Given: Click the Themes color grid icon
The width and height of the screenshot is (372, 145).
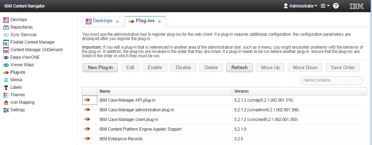Looking at the screenshot, I should tap(6, 95).
